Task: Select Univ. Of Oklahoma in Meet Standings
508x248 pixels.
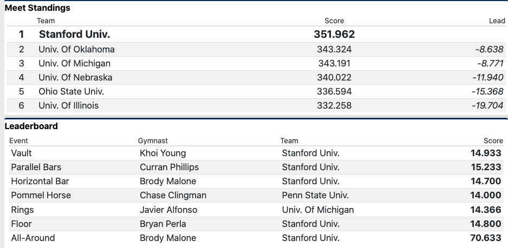Action: point(76,49)
